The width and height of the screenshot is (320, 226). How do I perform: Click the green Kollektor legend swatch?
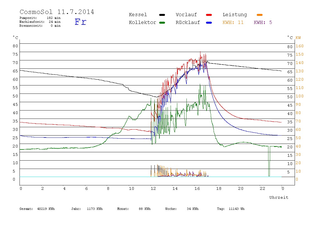click(x=162, y=23)
